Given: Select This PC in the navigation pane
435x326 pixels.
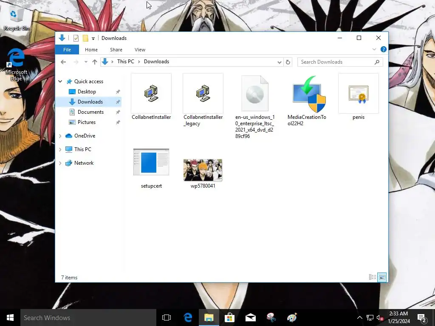Looking at the screenshot, I should pyautogui.click(x=83, y=149).
